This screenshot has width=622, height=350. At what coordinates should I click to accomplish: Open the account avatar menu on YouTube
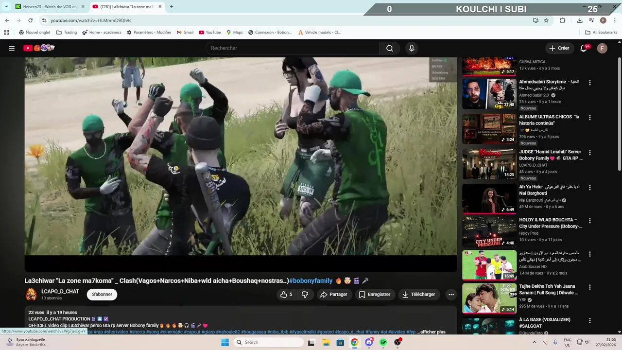(x=602, y=48)
